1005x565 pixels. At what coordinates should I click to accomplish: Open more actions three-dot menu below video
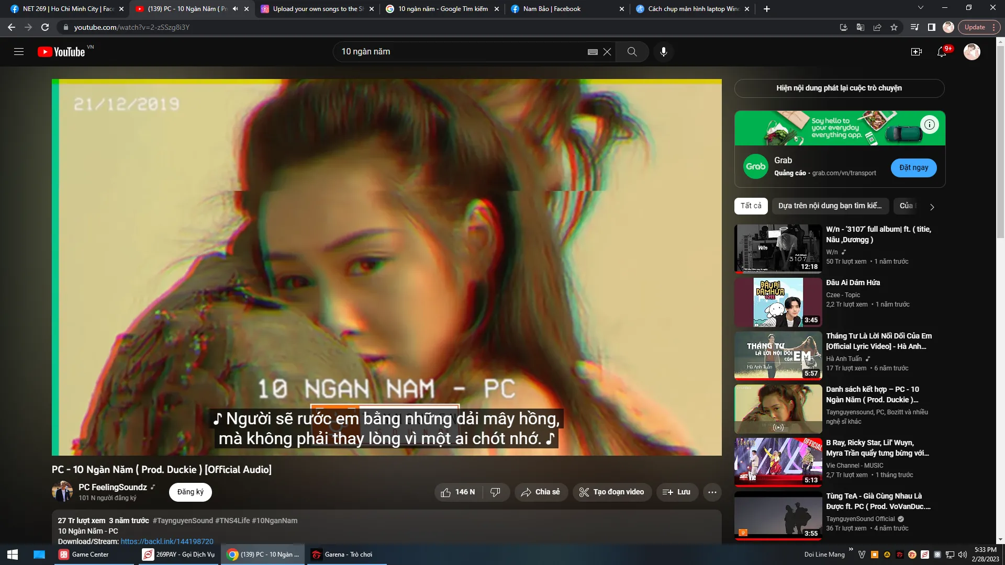(712, 492)
